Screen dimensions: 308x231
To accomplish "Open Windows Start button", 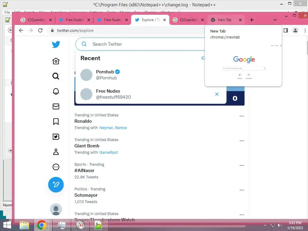I will [x=7, y=225].
